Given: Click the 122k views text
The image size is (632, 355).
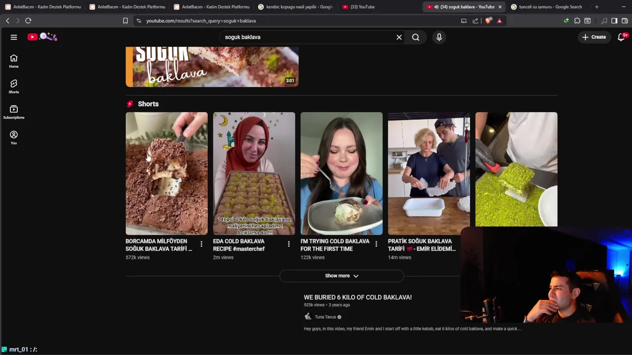Looking at the screenshot, I should [x=313, y=257].
